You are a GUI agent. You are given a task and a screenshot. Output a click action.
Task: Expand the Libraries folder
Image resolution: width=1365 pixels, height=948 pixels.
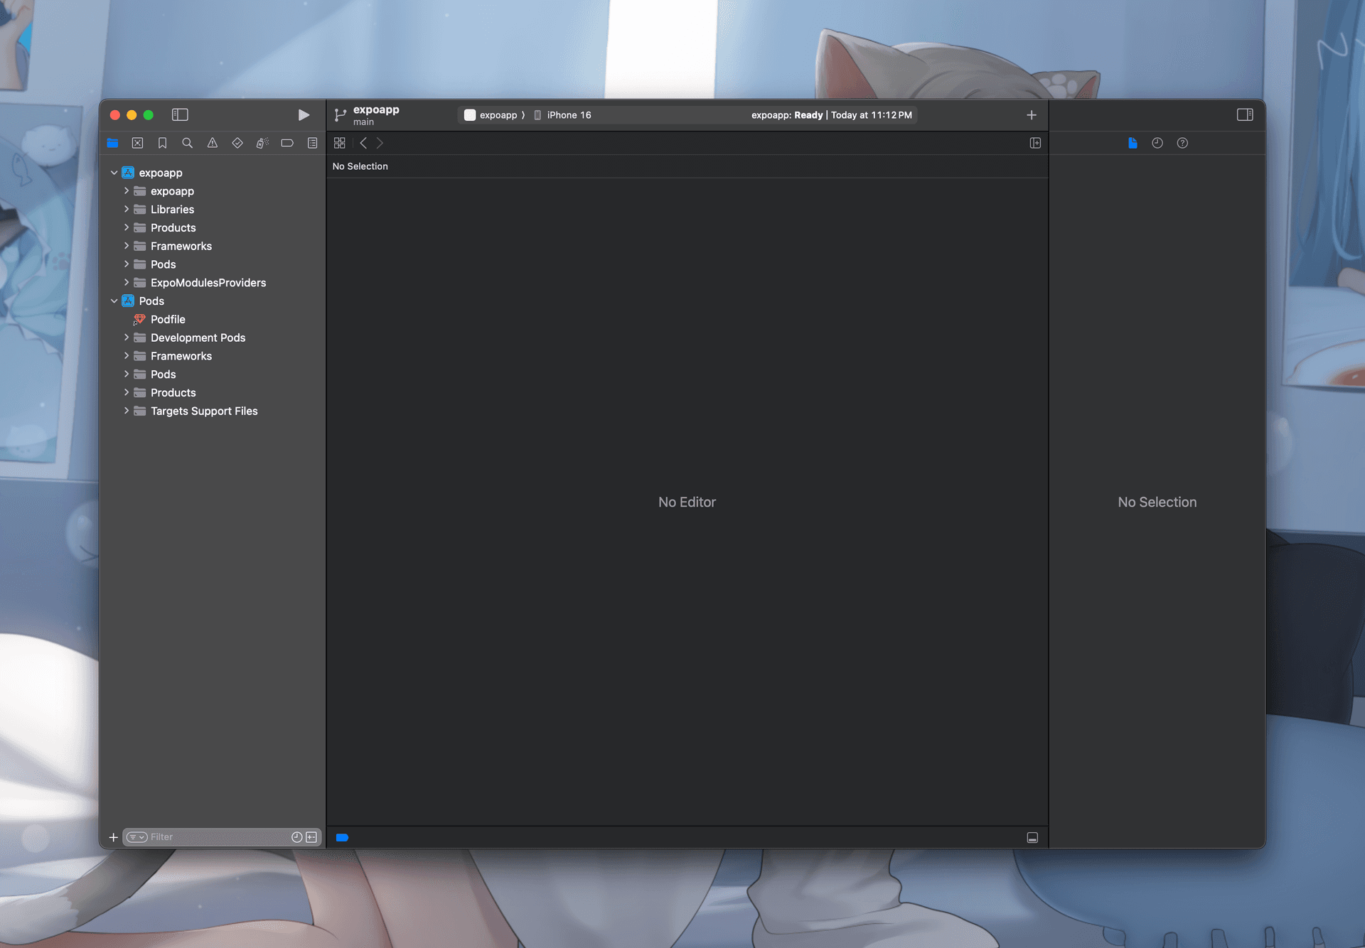coord(127,210)
